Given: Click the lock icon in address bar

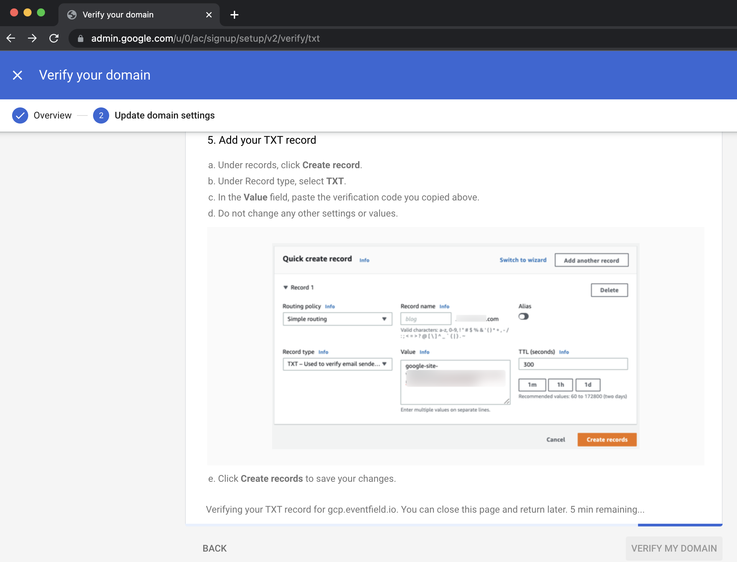Looking at the screenshot, I should tap(80, 39).
